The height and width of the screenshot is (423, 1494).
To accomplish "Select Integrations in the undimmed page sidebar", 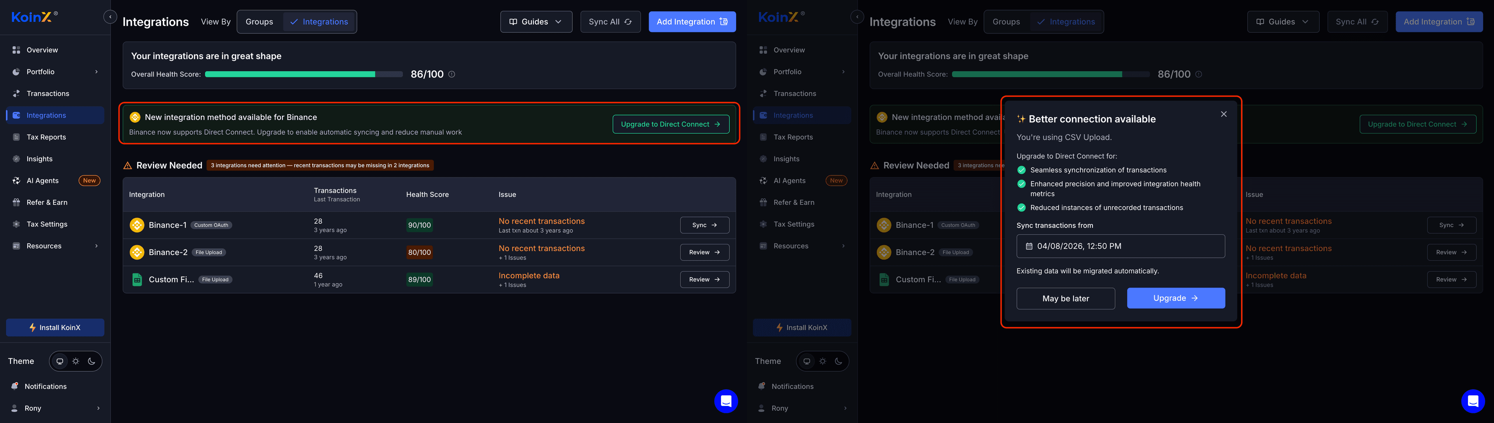I will click(x=55, y=116).
